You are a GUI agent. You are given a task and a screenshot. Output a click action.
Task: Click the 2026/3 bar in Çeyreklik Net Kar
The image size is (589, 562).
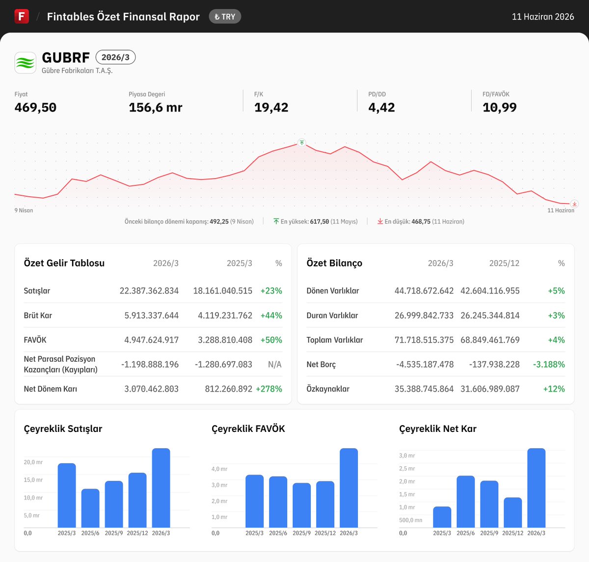tap(536, 488)
